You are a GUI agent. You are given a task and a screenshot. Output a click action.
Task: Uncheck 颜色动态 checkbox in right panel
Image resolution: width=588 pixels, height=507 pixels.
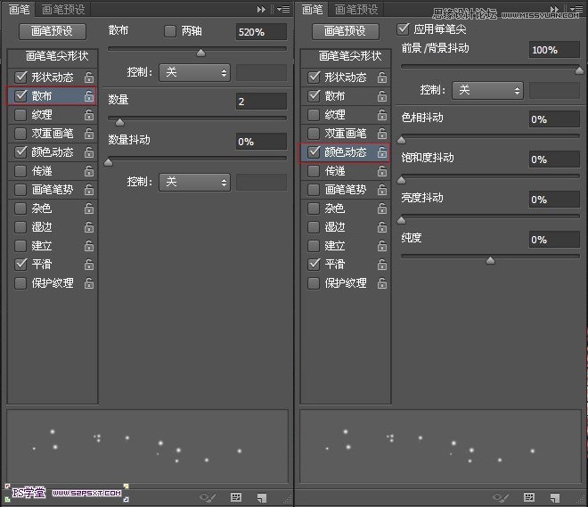pos(314,152)
